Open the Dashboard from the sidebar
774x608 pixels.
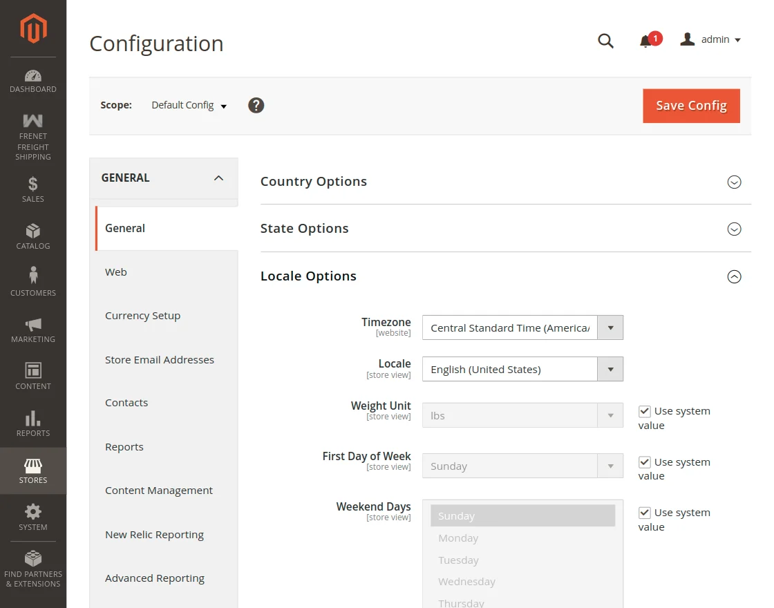(32, 79)
